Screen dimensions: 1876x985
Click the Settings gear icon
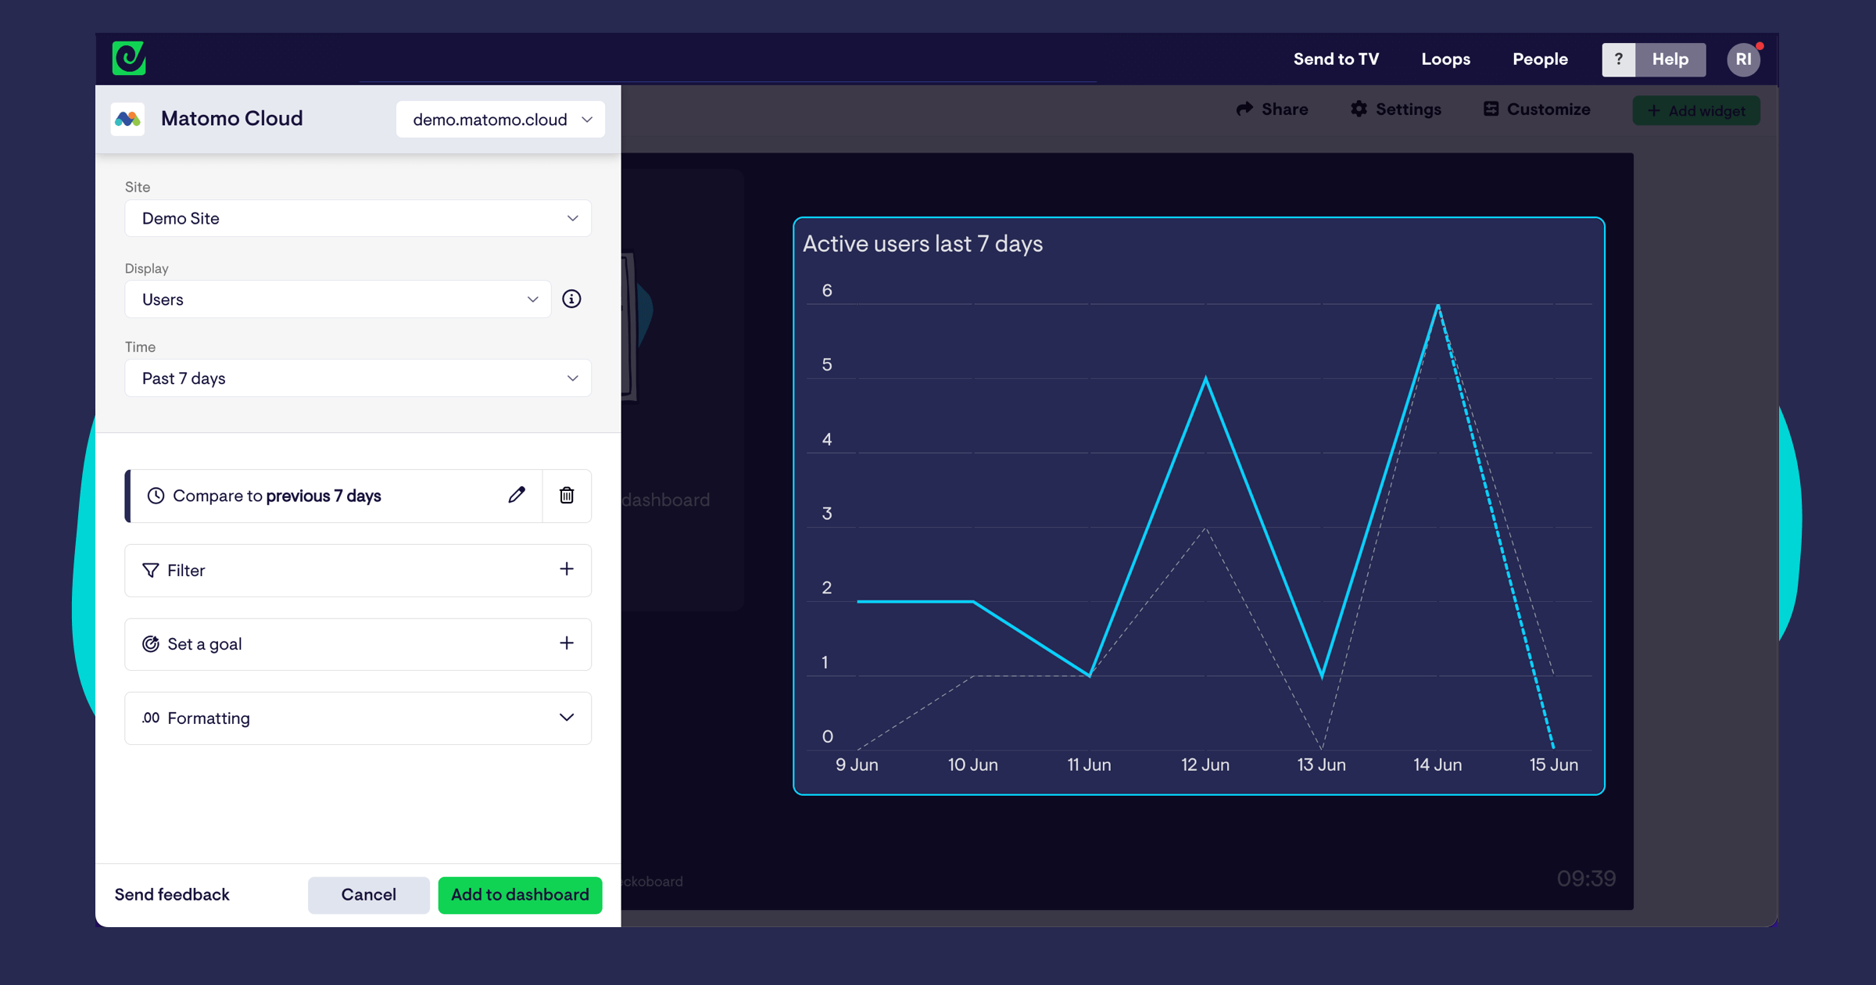tap(1359, 109)
